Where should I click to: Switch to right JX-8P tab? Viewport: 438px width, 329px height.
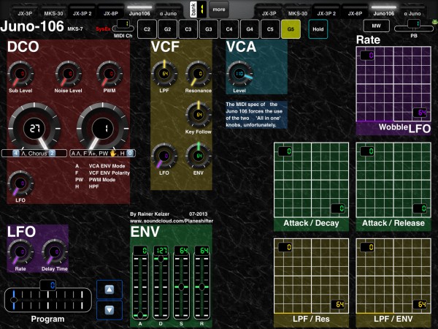(355, 12)
